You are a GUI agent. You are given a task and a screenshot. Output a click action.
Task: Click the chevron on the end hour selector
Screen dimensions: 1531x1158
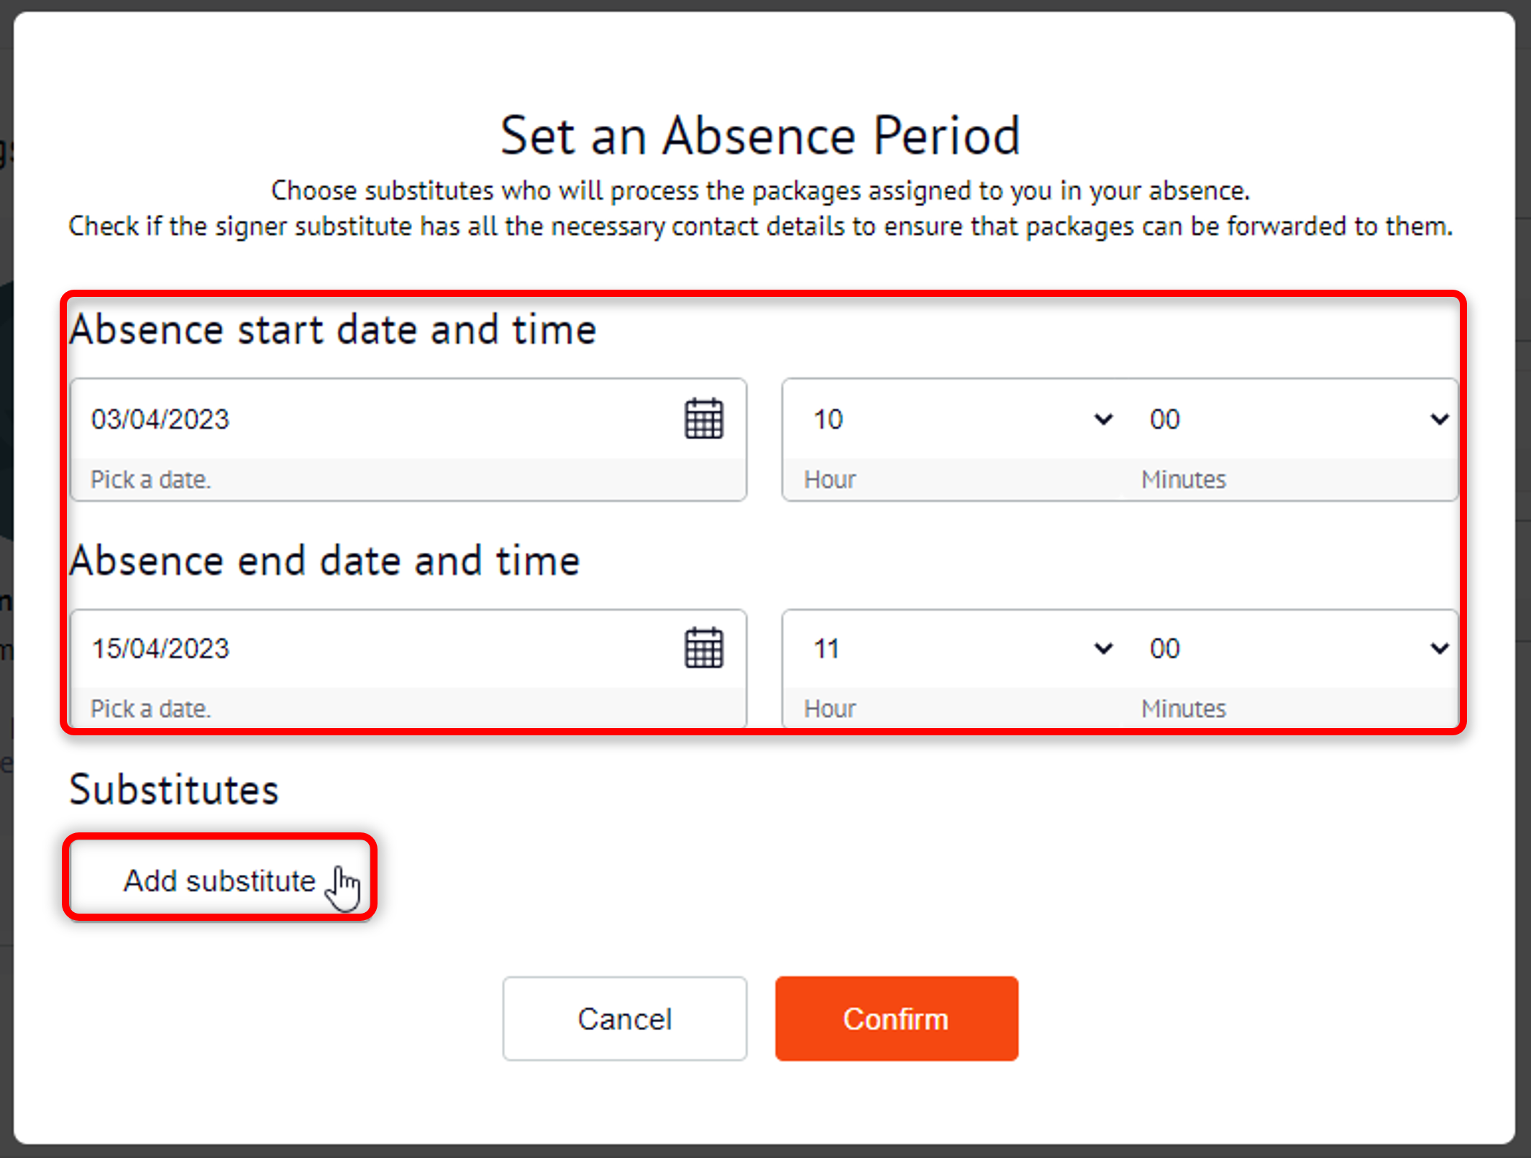1102,648
